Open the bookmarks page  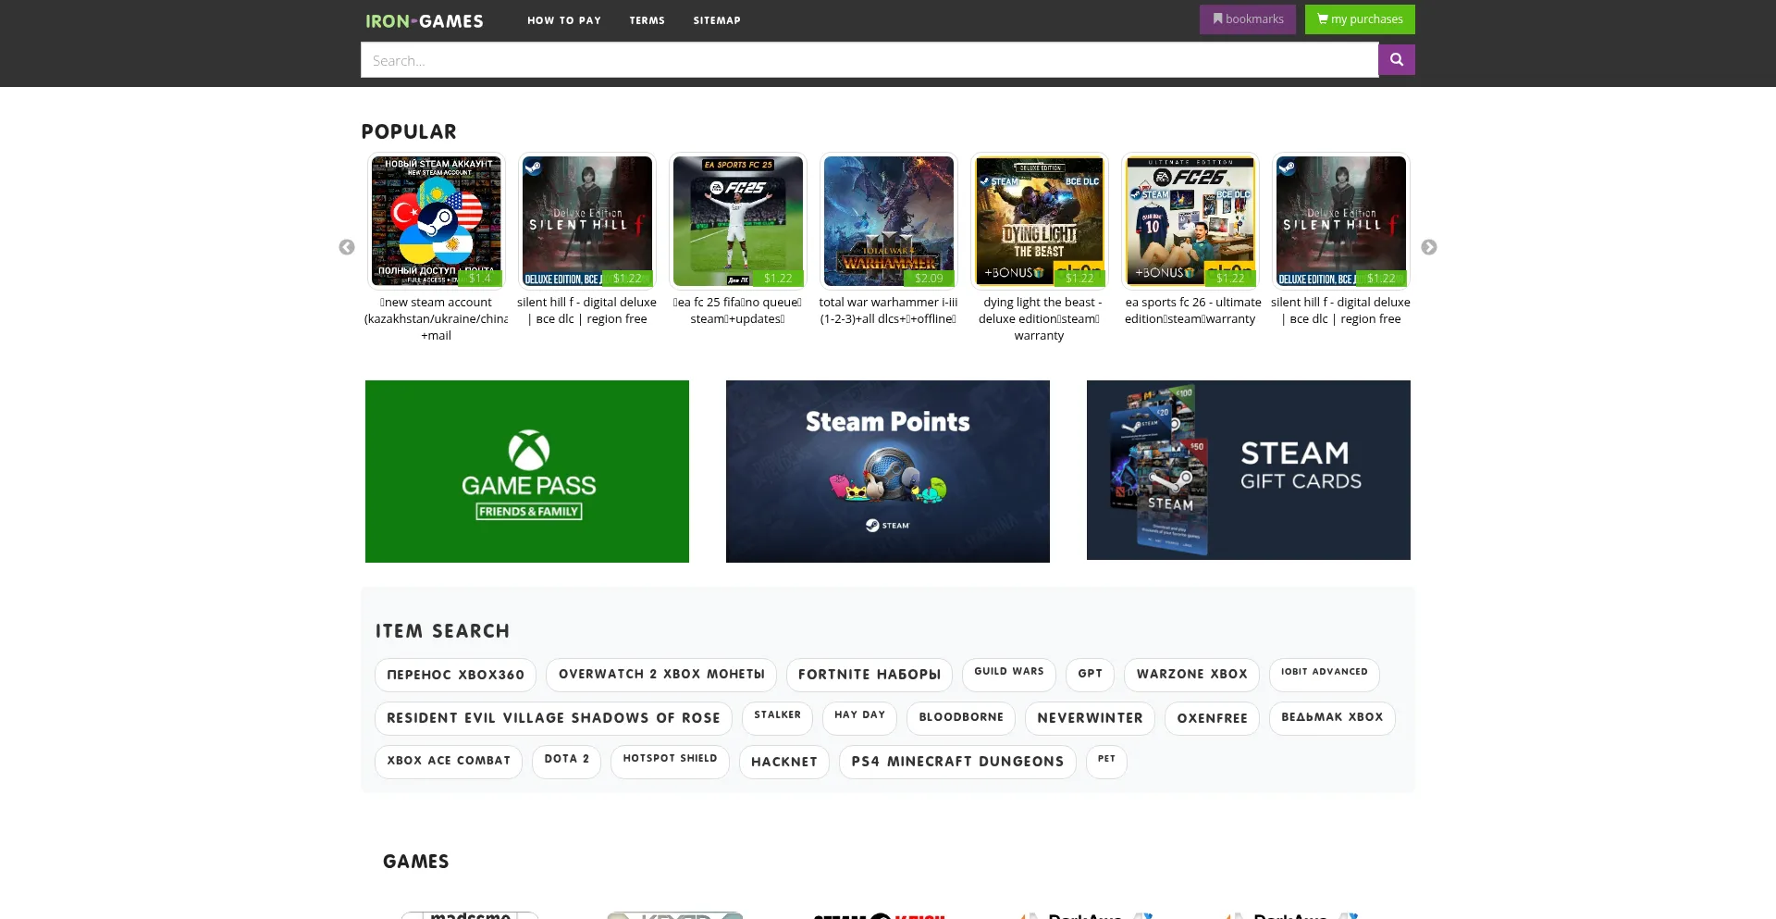coord(1248,19)
